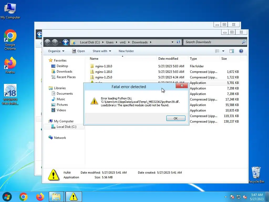Viewport: 269px width, 202px height.
Task: Switch to Explorer taskbar button
Action: click(56, 197)
